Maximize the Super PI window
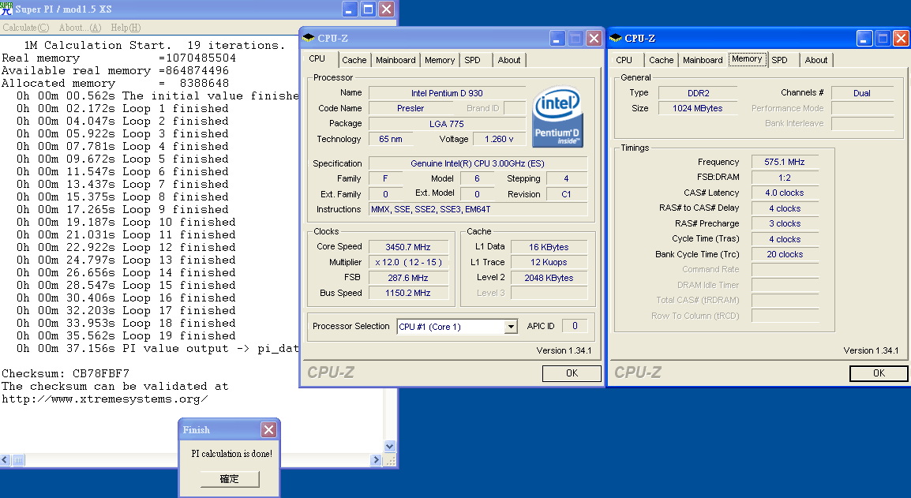The image size is (911, 498). (x=369, y=9)
